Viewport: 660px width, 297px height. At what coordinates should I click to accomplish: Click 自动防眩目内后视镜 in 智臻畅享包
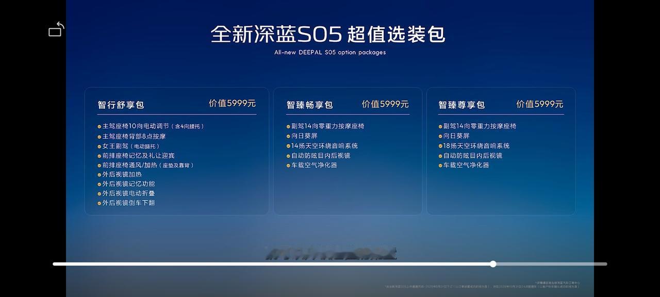point(319,155)
